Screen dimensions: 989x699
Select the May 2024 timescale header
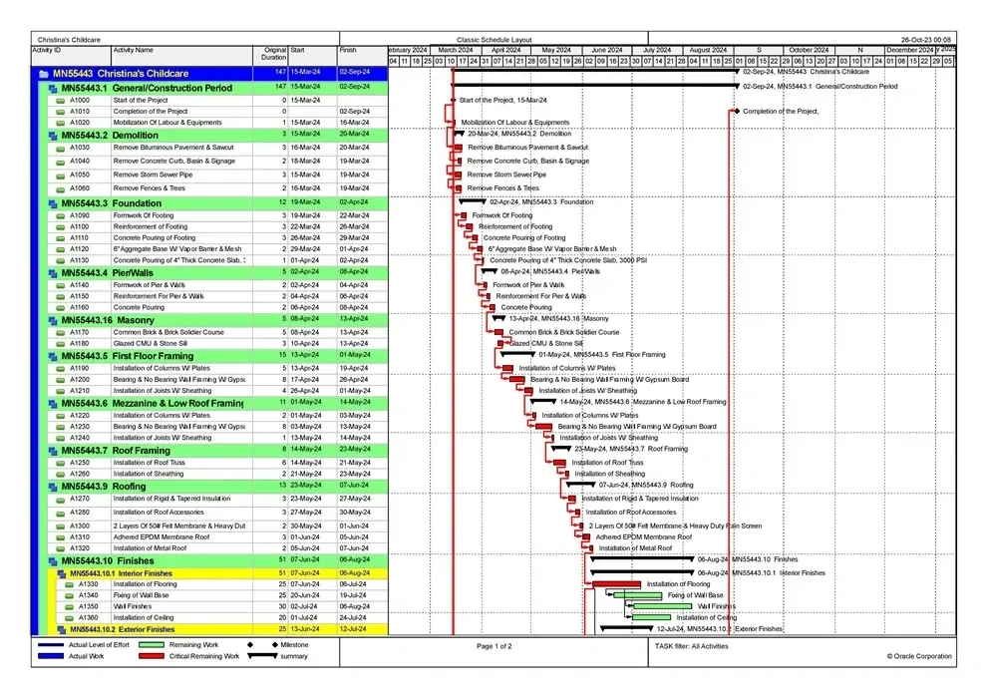point(556,51)
